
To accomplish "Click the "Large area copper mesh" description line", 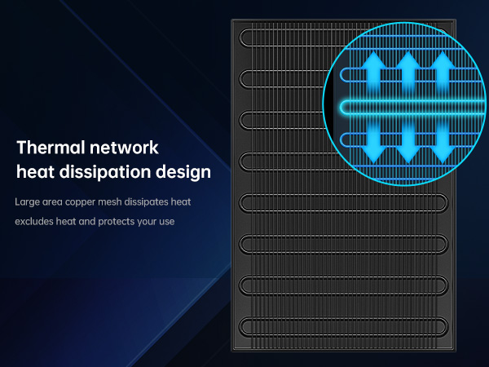I will tap(103, 201).
